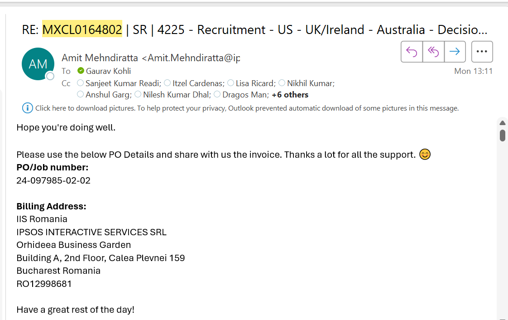Click the Reply arrow icon

click(412, 52)
